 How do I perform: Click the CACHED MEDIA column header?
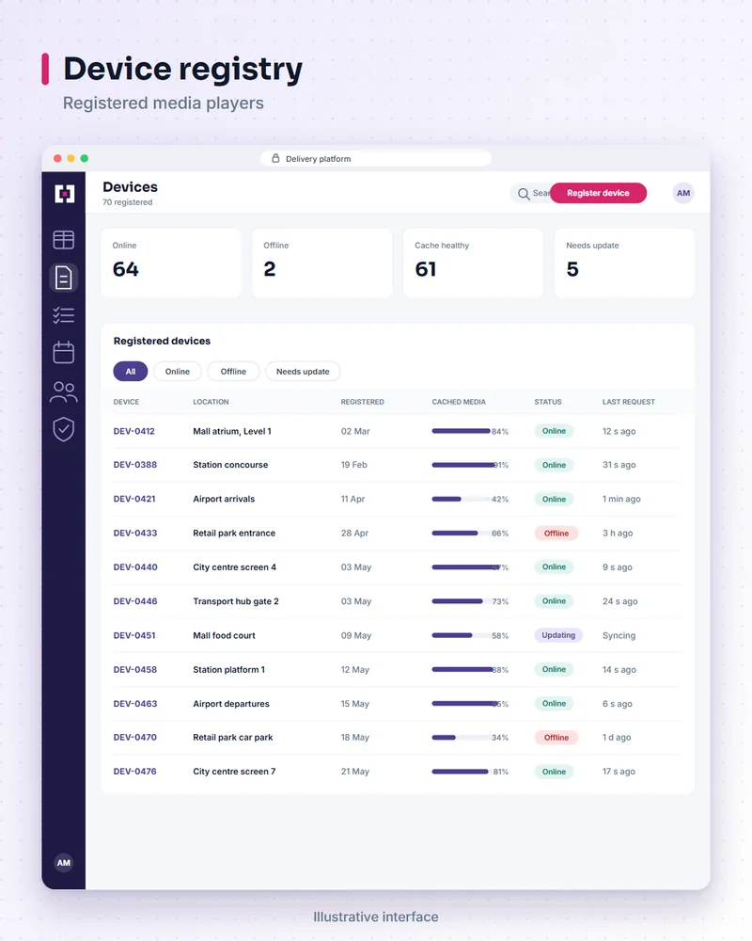[x=459, y=402]
